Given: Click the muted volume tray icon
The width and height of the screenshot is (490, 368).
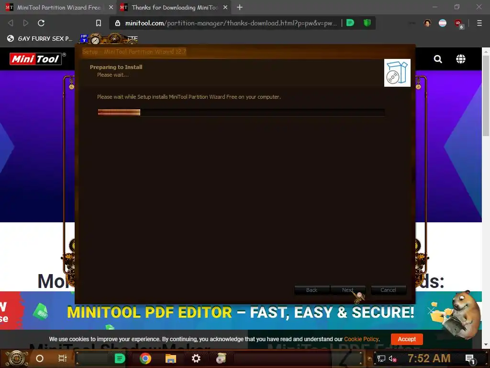Looking at the screenshot, I should point(392,359).
